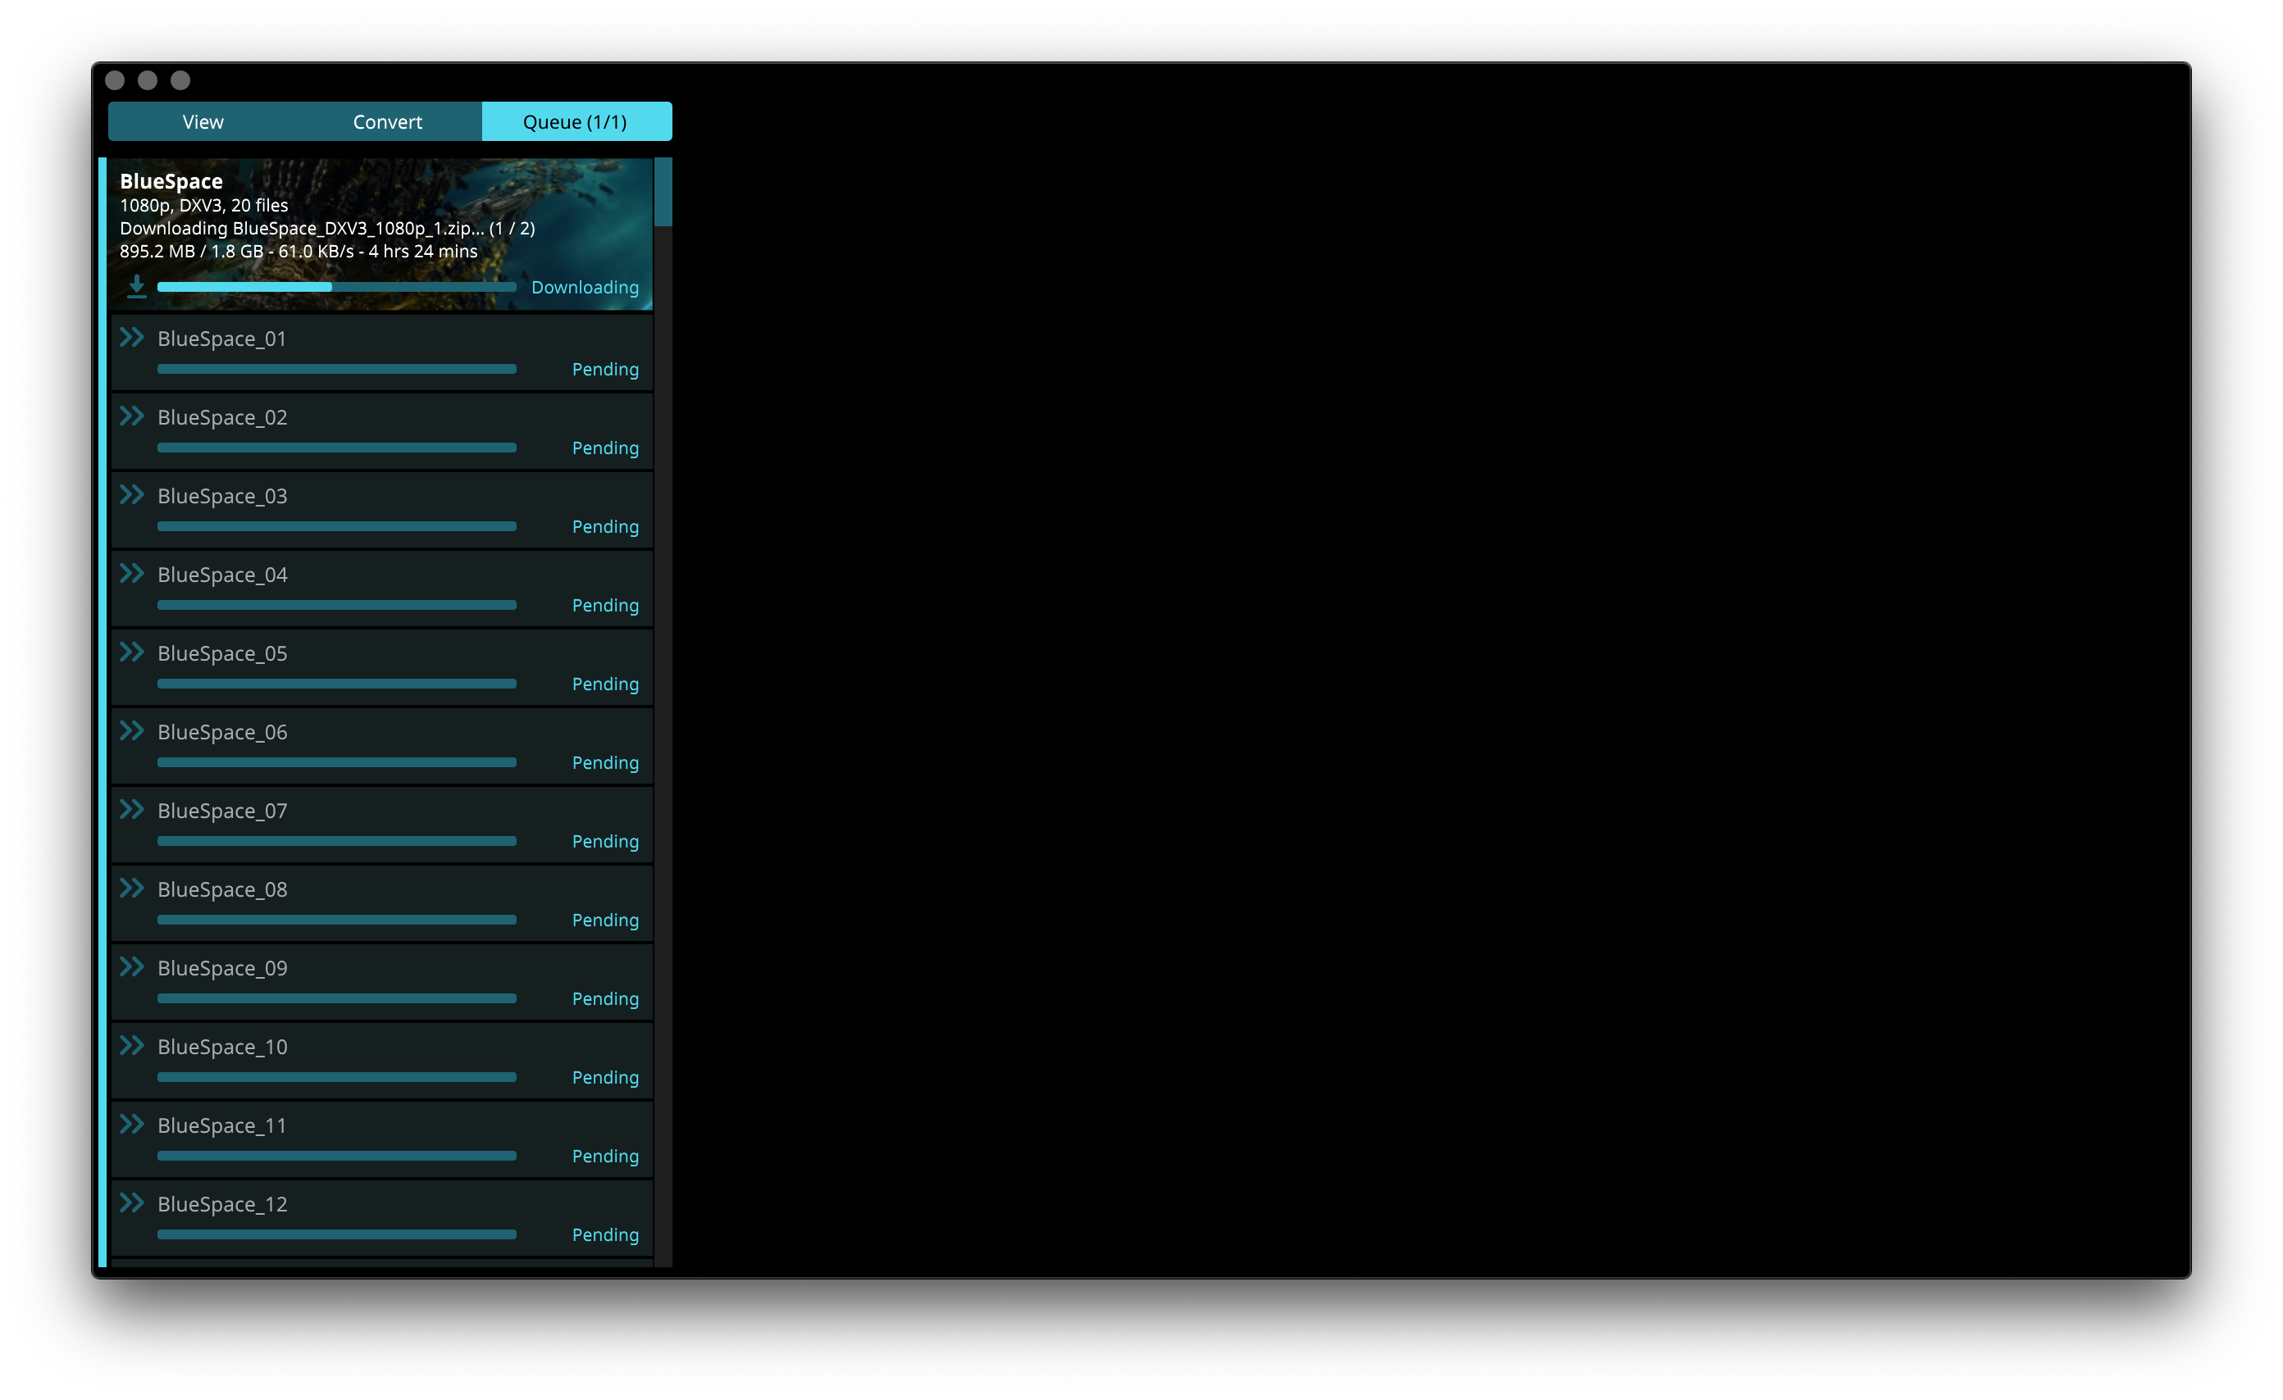Select the Queue (1/1) tab

[x=576, y=122]
